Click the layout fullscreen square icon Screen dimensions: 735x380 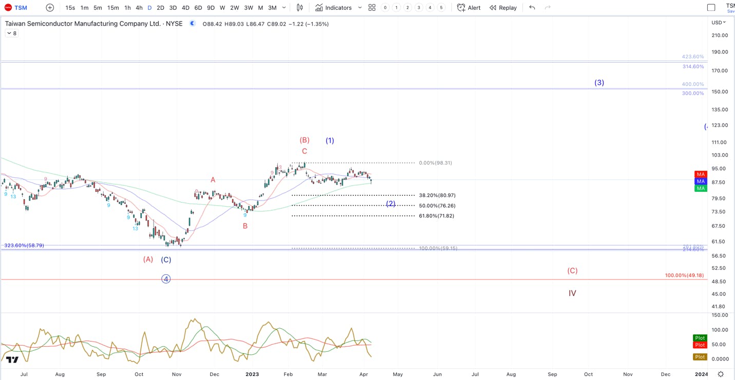(x=711, y=8)
